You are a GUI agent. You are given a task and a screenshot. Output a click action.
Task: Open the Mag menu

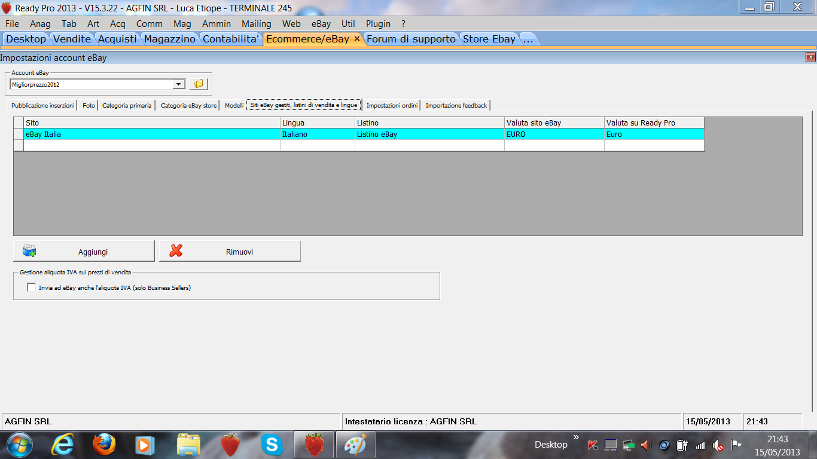coord(182,24)
